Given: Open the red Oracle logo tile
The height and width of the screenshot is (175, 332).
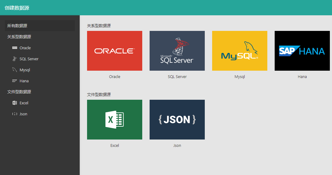Looking at the screenshot, I should [x=115, y=51].
